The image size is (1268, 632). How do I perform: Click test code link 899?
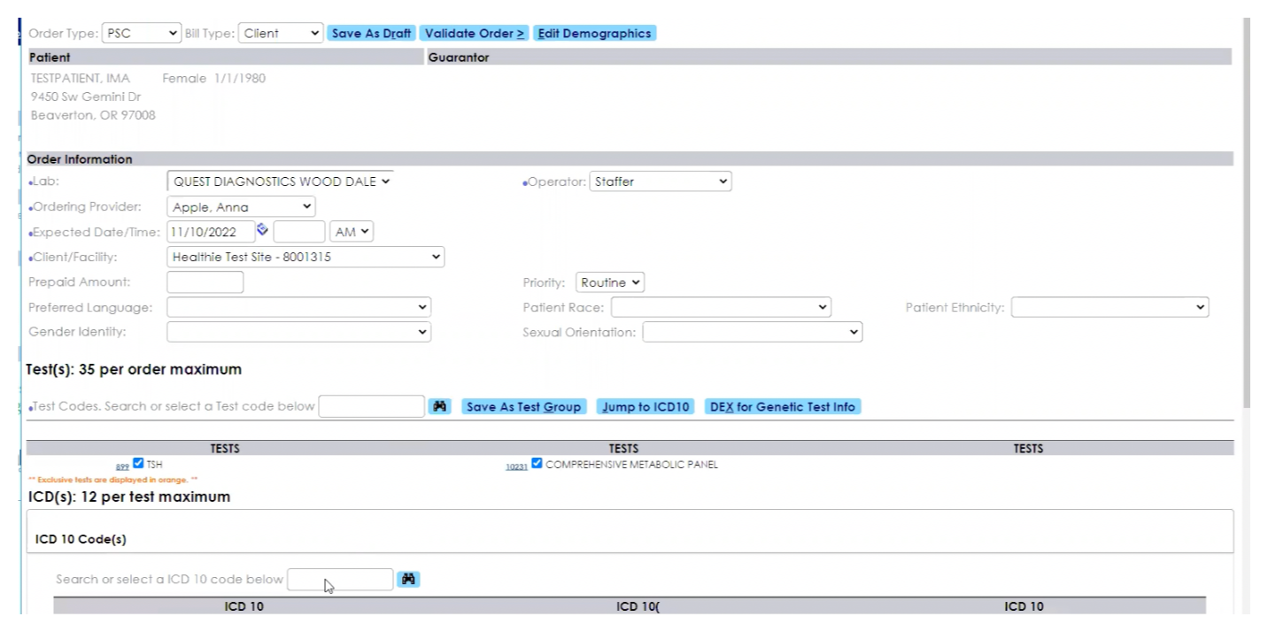122,466
